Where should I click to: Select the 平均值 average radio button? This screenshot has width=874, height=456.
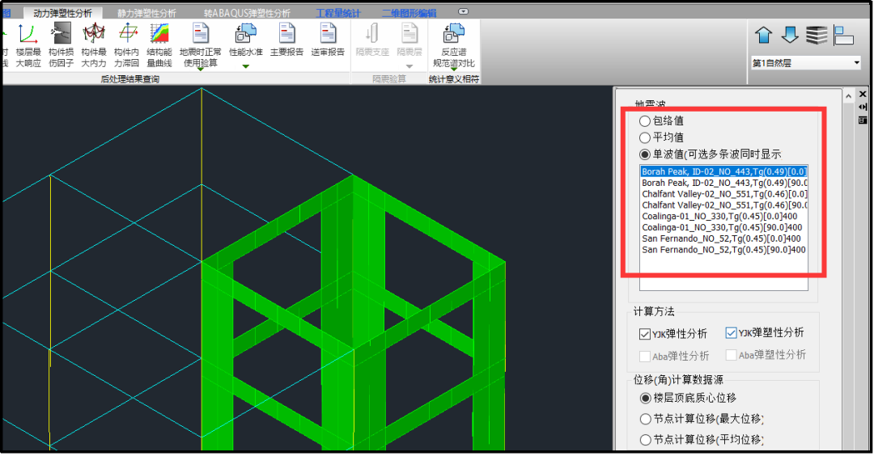(645, 137)
